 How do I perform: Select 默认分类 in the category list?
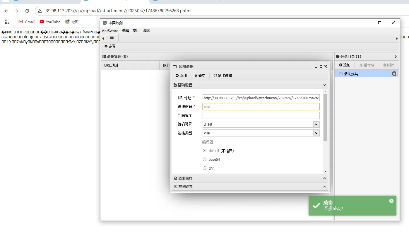[x=350, y=74]
